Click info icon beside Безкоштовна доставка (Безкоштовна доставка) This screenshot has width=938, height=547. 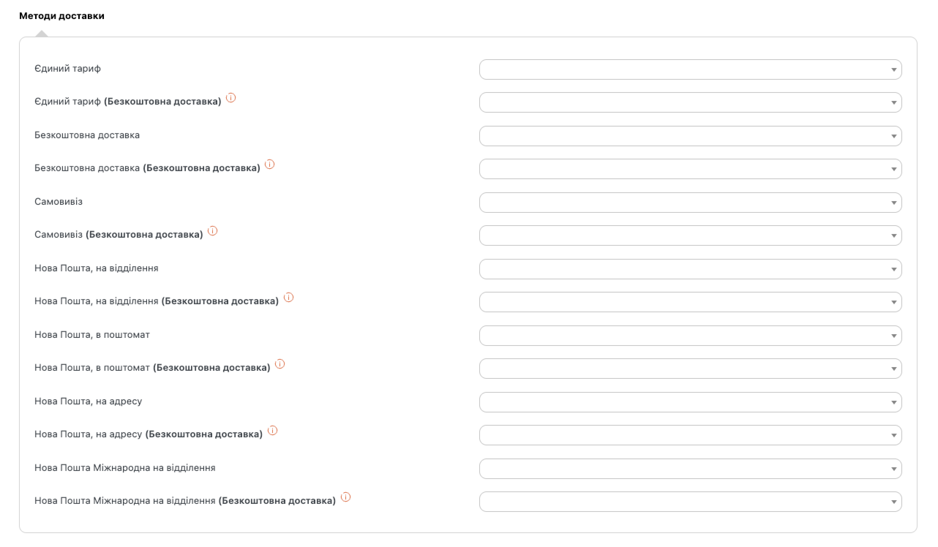[x=270, y=165]
